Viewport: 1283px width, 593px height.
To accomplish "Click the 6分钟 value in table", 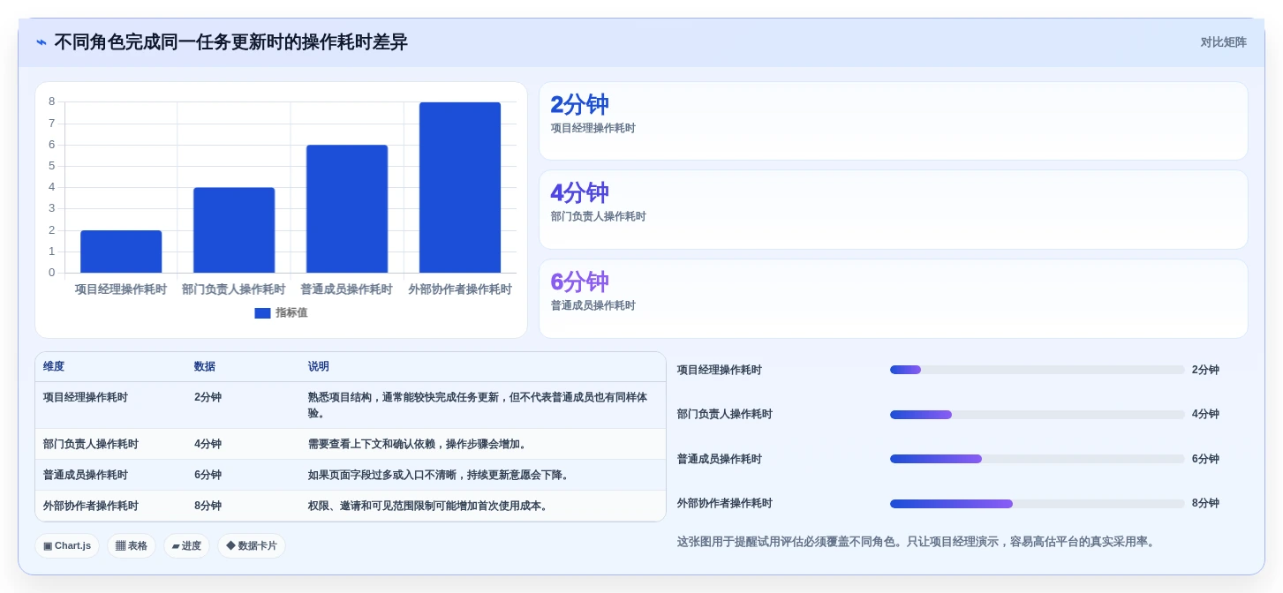I will [208, 476].
